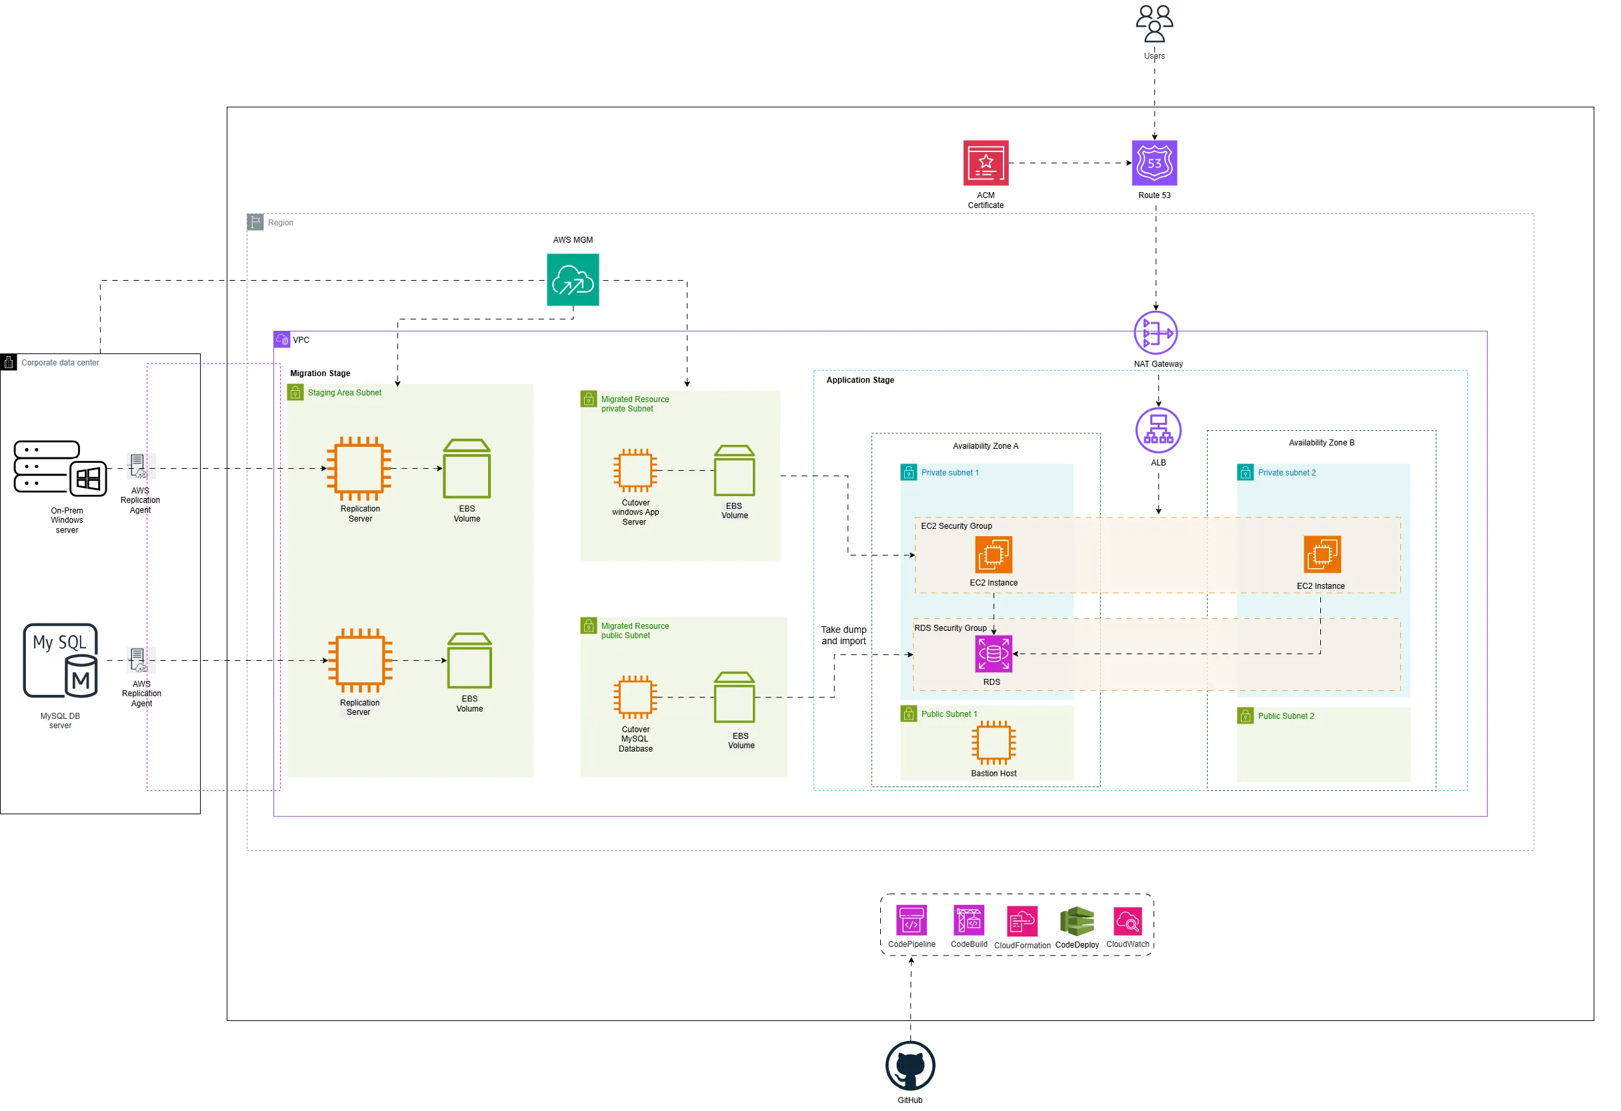Click the Cutover windows App Server icon
Image resolution: width=1621 pixels, height=1111 pixels.
point(635,470)
